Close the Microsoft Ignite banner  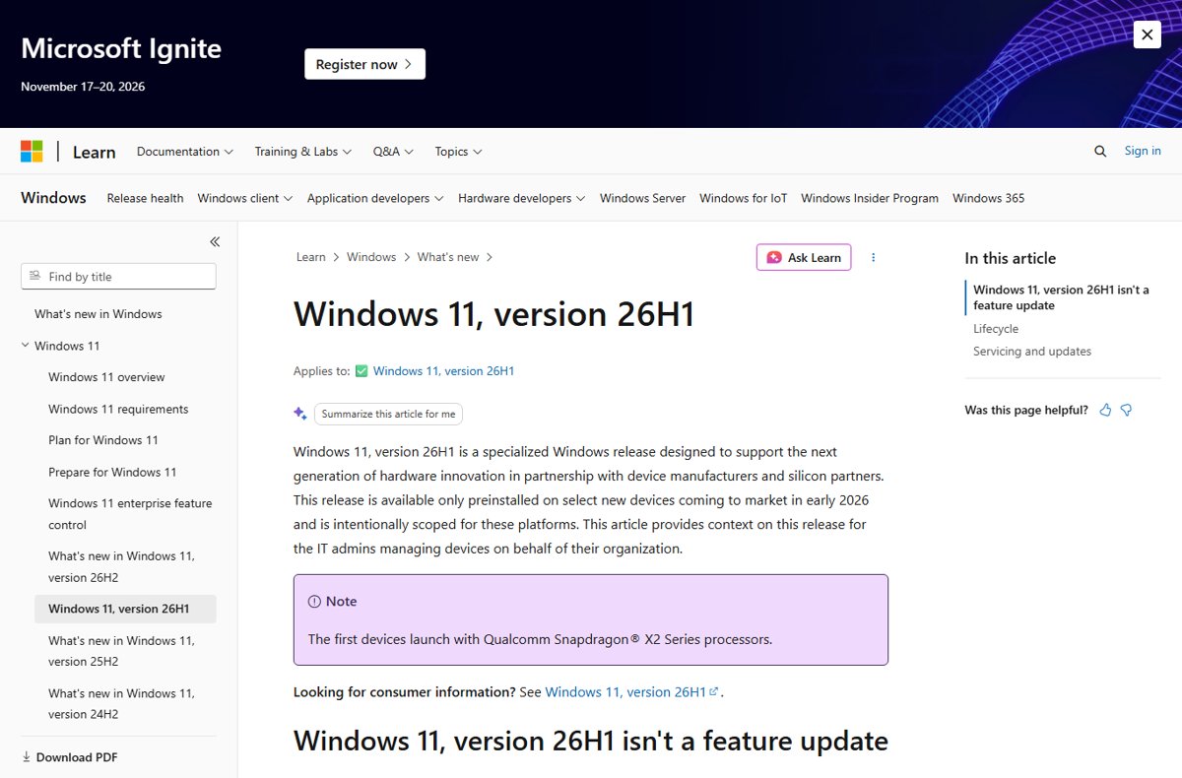1147,35
